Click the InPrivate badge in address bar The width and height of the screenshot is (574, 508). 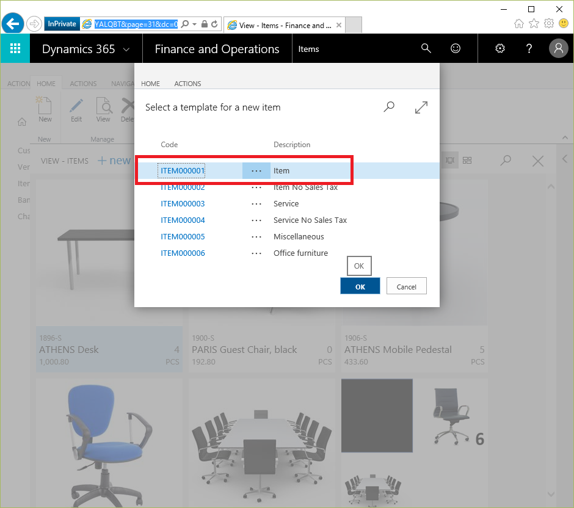(x=62, y=24)
